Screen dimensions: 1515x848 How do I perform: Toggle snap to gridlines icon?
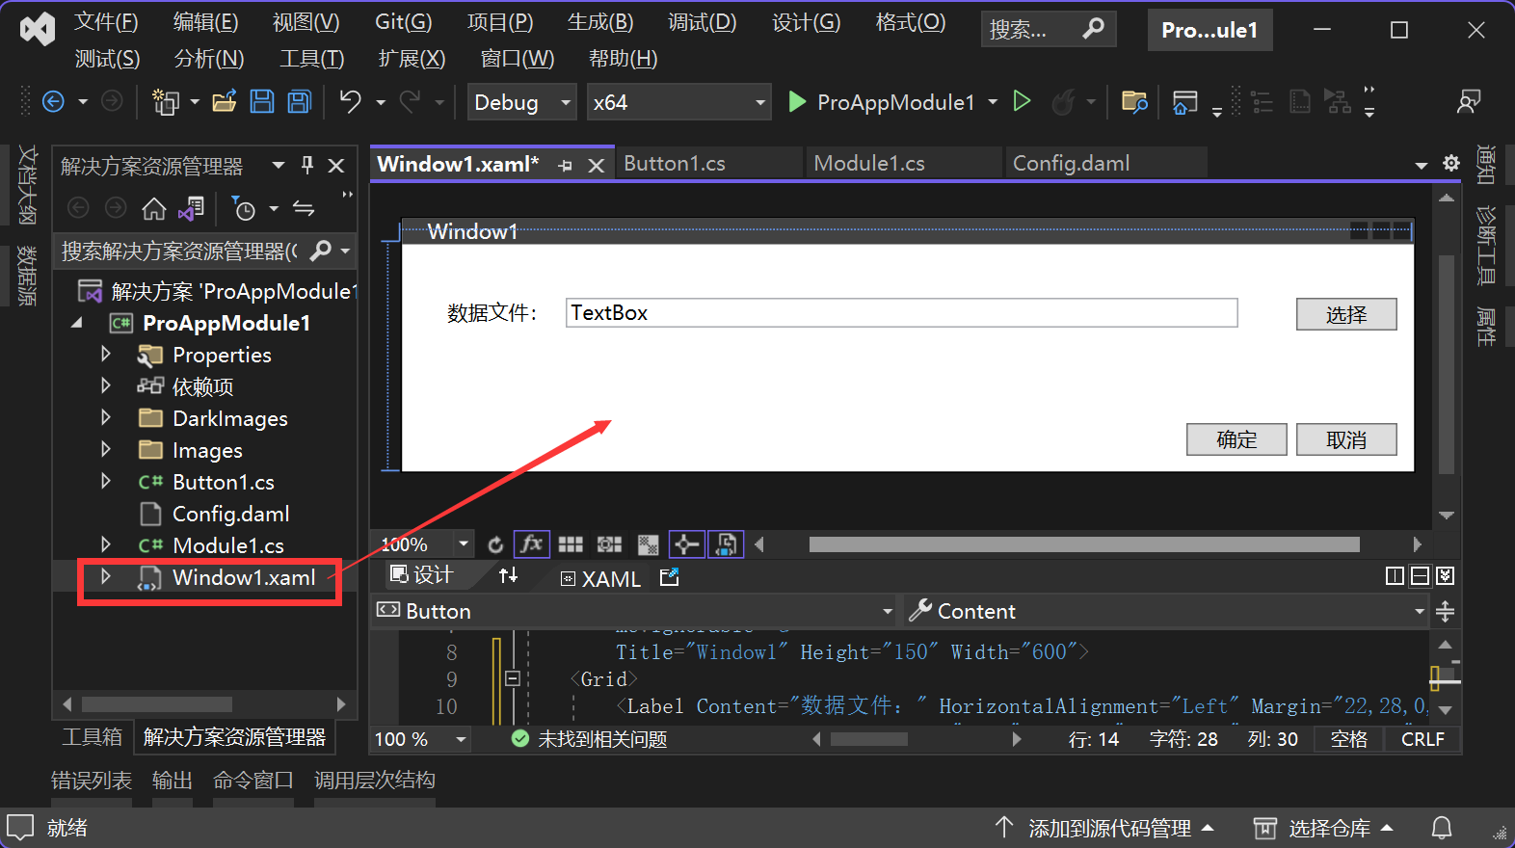609,544
